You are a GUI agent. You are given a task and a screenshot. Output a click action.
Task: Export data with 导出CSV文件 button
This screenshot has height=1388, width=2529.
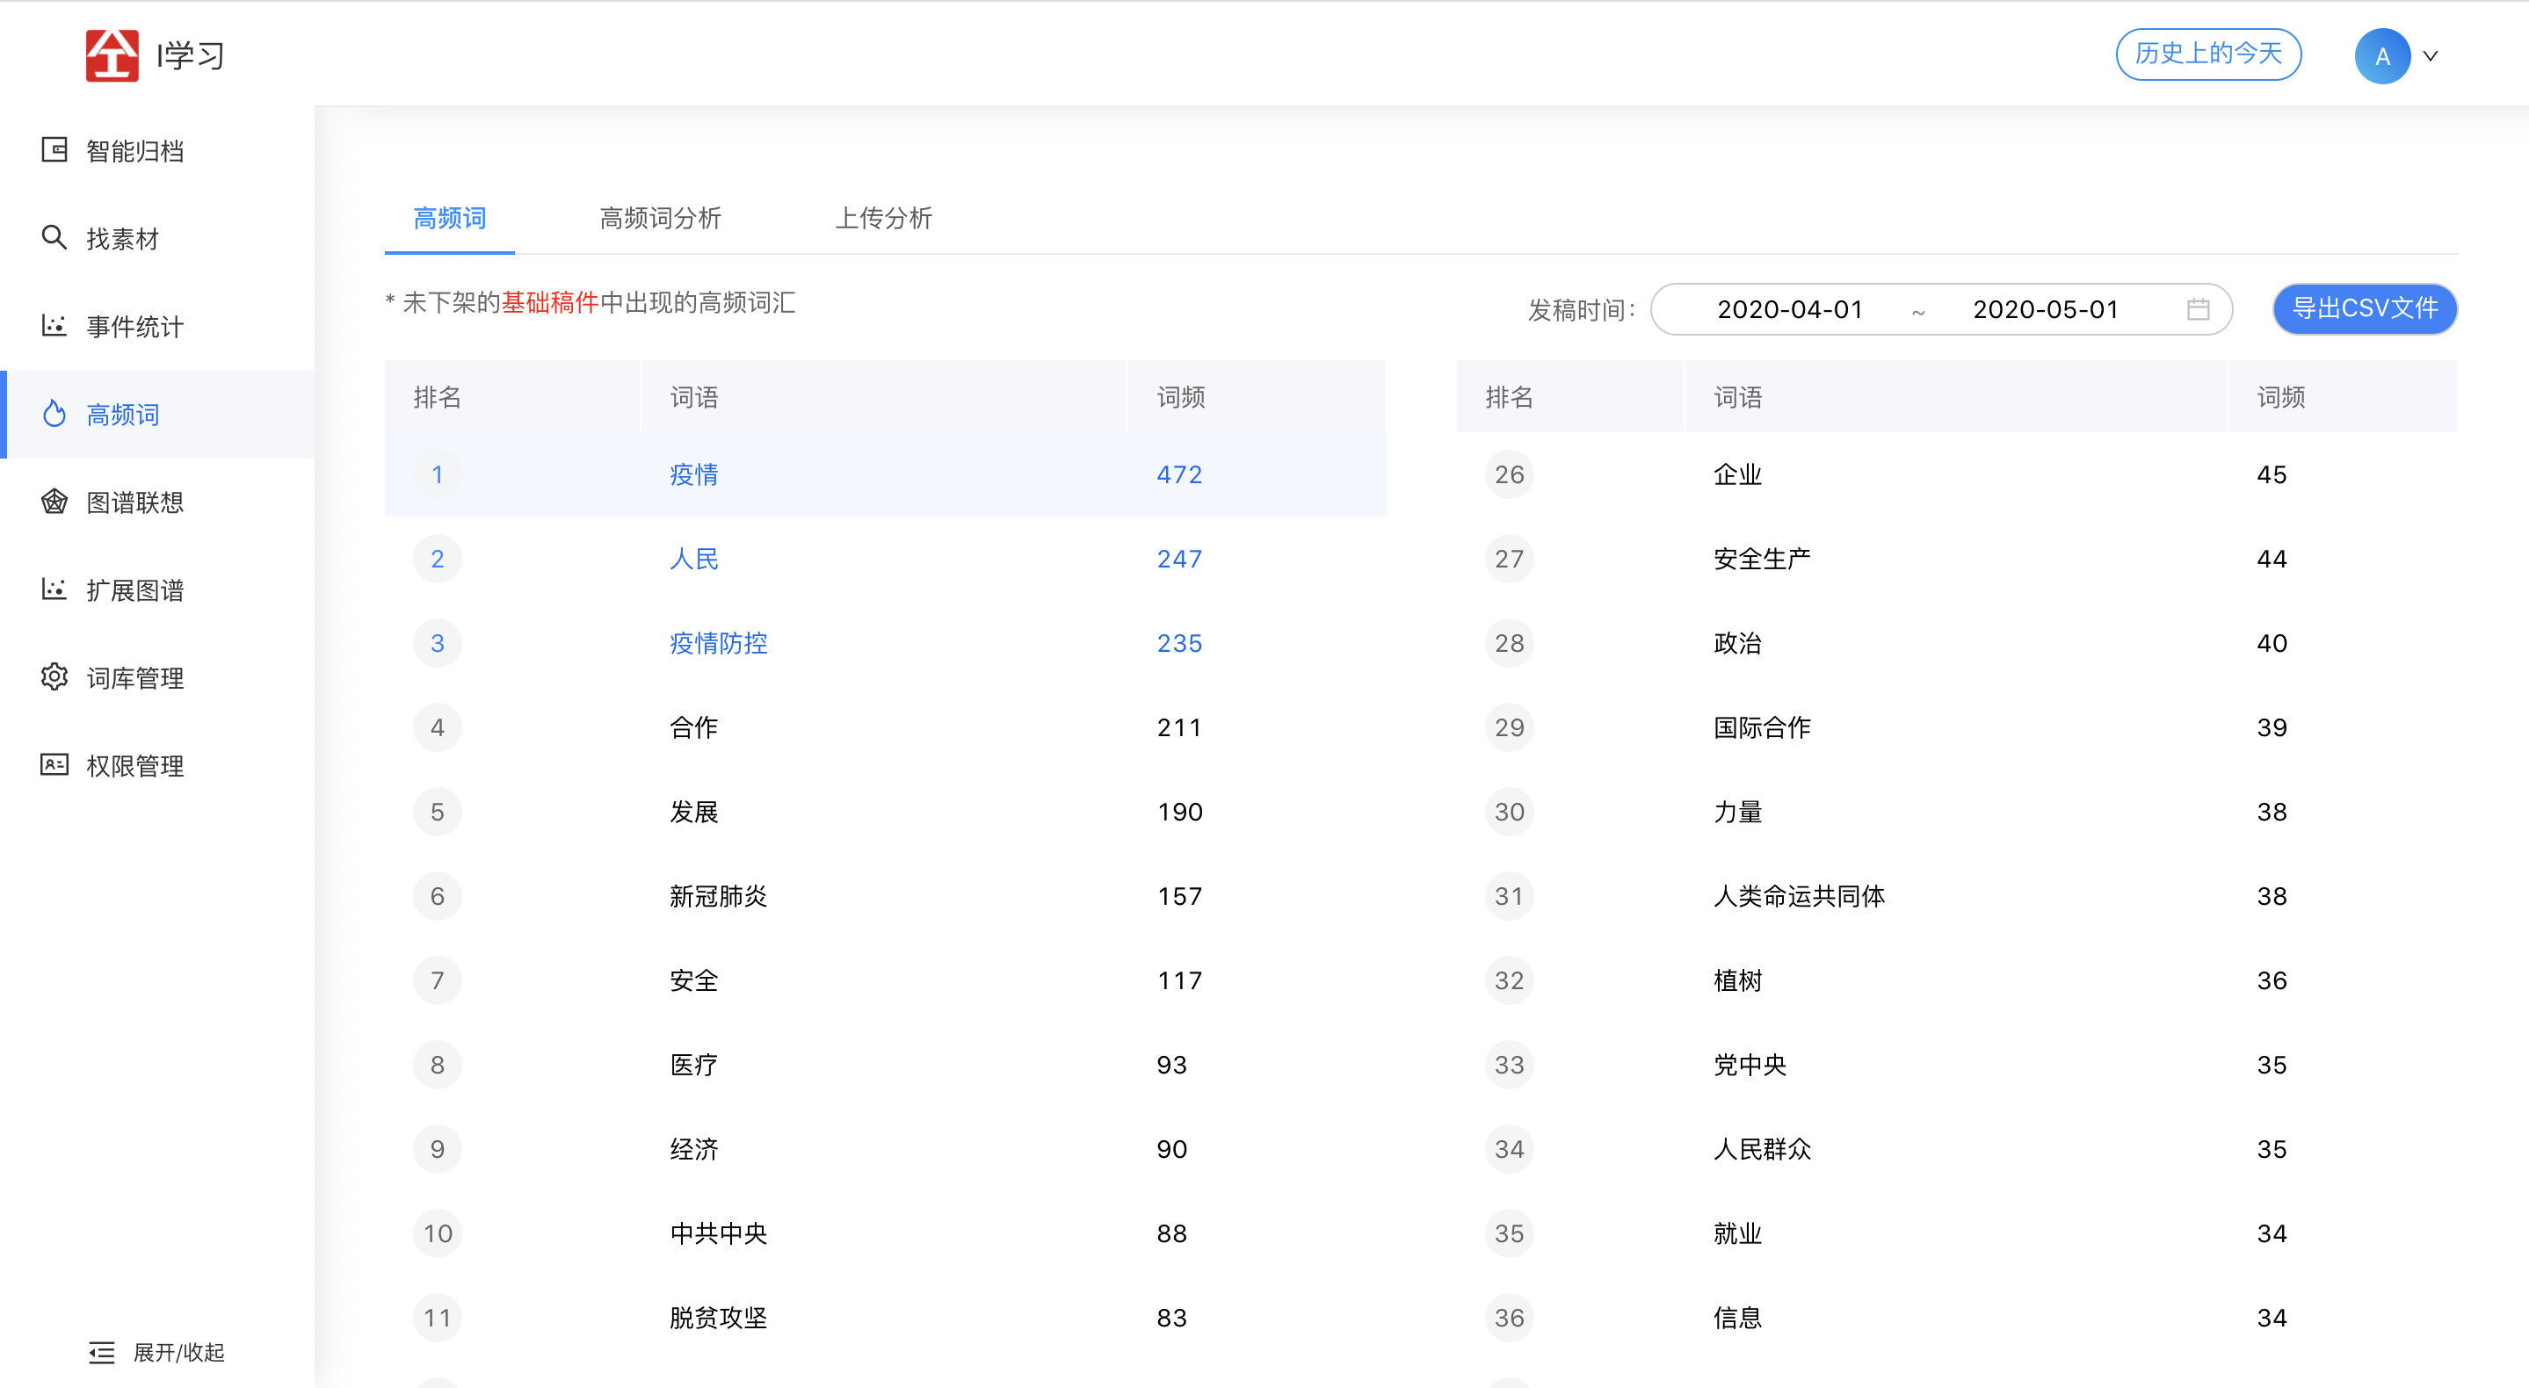pyautogui.click(x=2364, y=309)
